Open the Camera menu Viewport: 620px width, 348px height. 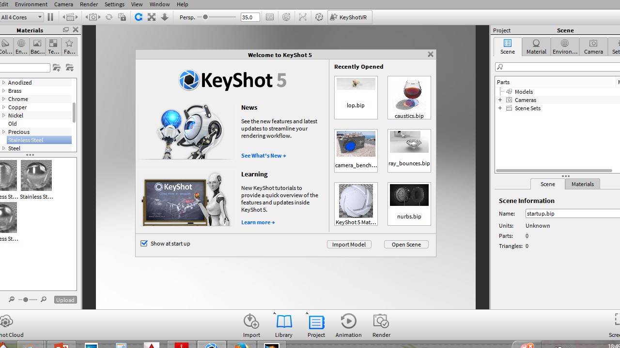tap(63, 4)
